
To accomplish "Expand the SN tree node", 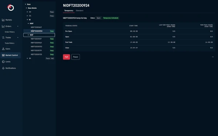I will [27, 58].
